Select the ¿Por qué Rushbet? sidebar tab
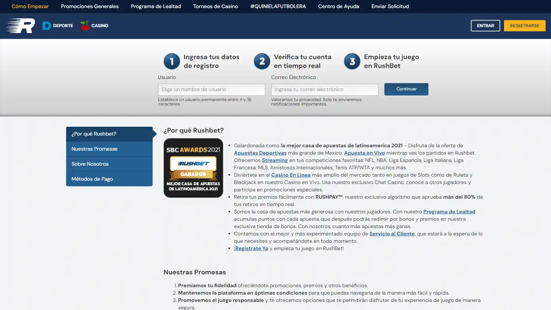The height and width of the screenshot is (310, 551). (x=109, y=134)
